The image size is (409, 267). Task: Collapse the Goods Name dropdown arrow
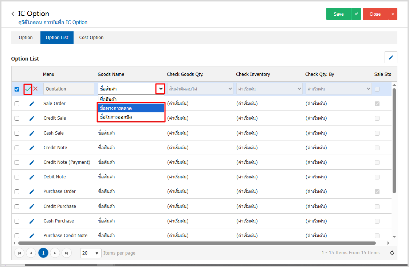(x=160, y=89)
